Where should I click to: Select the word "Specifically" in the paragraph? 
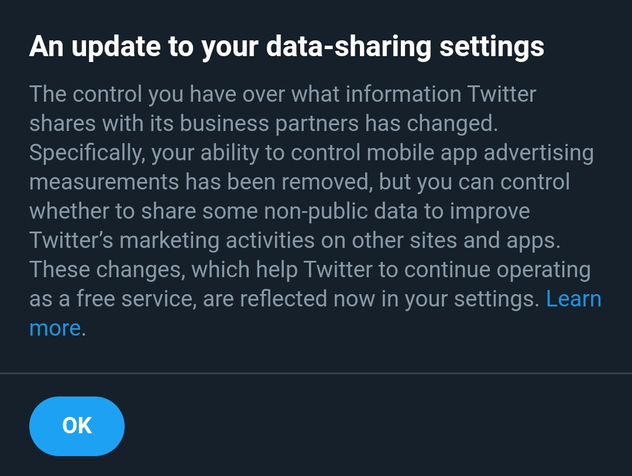pyautogui.click(x=87, y=153)
